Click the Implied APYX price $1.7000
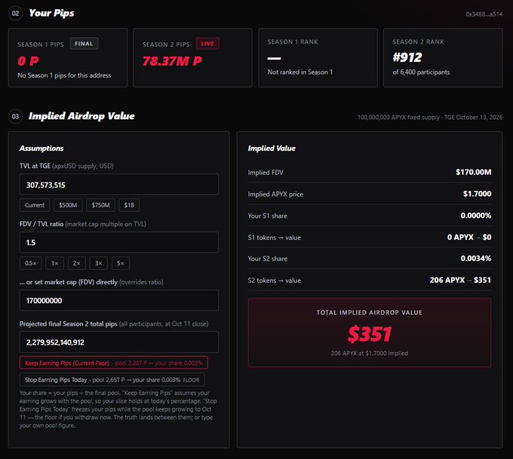Screen dimensions: 513x459 [477, 194]
